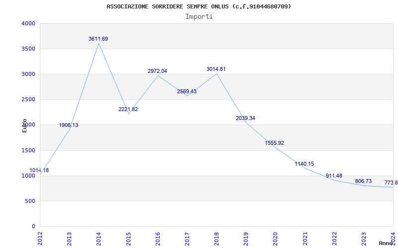Click the 2013 x-axis year label
Viewport: 398px width, 248px height.
pos(69,238)
